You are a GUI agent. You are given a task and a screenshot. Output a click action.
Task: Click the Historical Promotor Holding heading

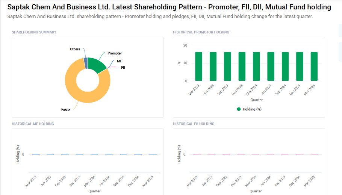tap(201, 32)
